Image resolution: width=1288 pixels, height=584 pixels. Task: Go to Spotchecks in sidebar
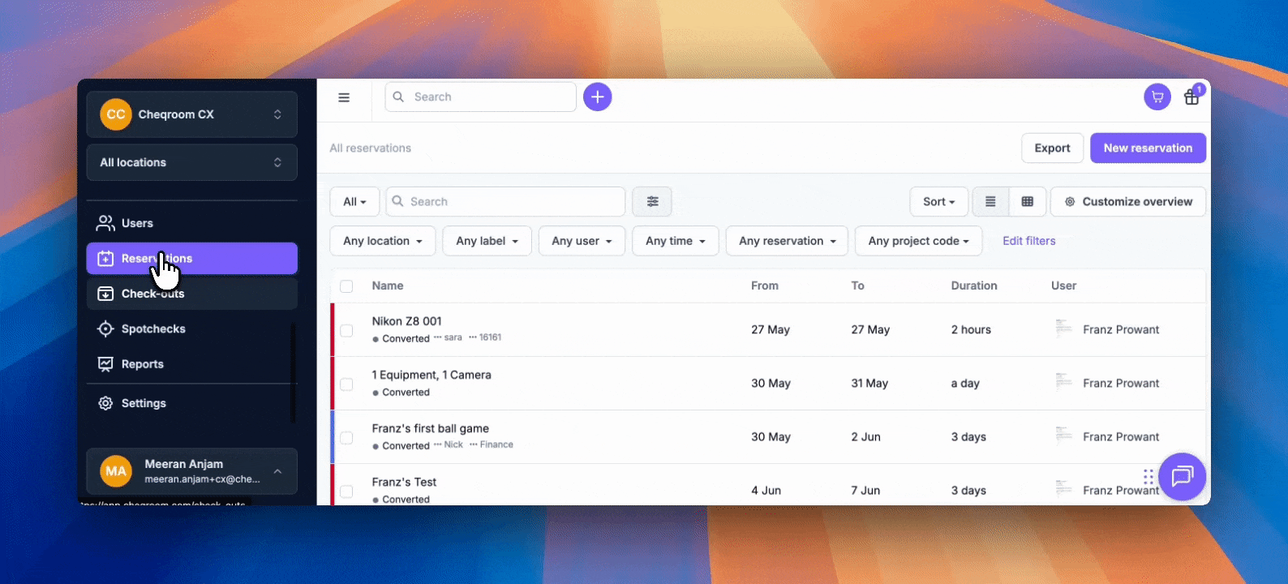click(x=153, y=328)
